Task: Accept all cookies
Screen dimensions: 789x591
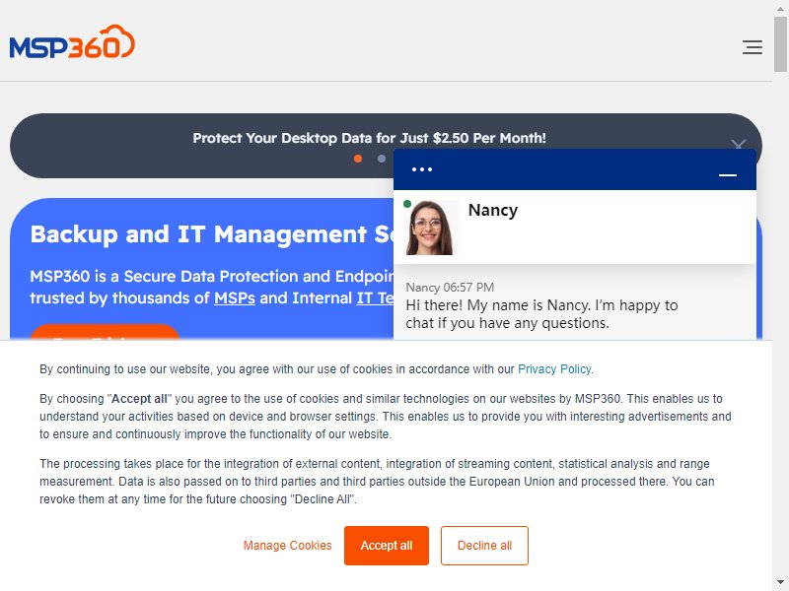Action: [x=387, y=546]
